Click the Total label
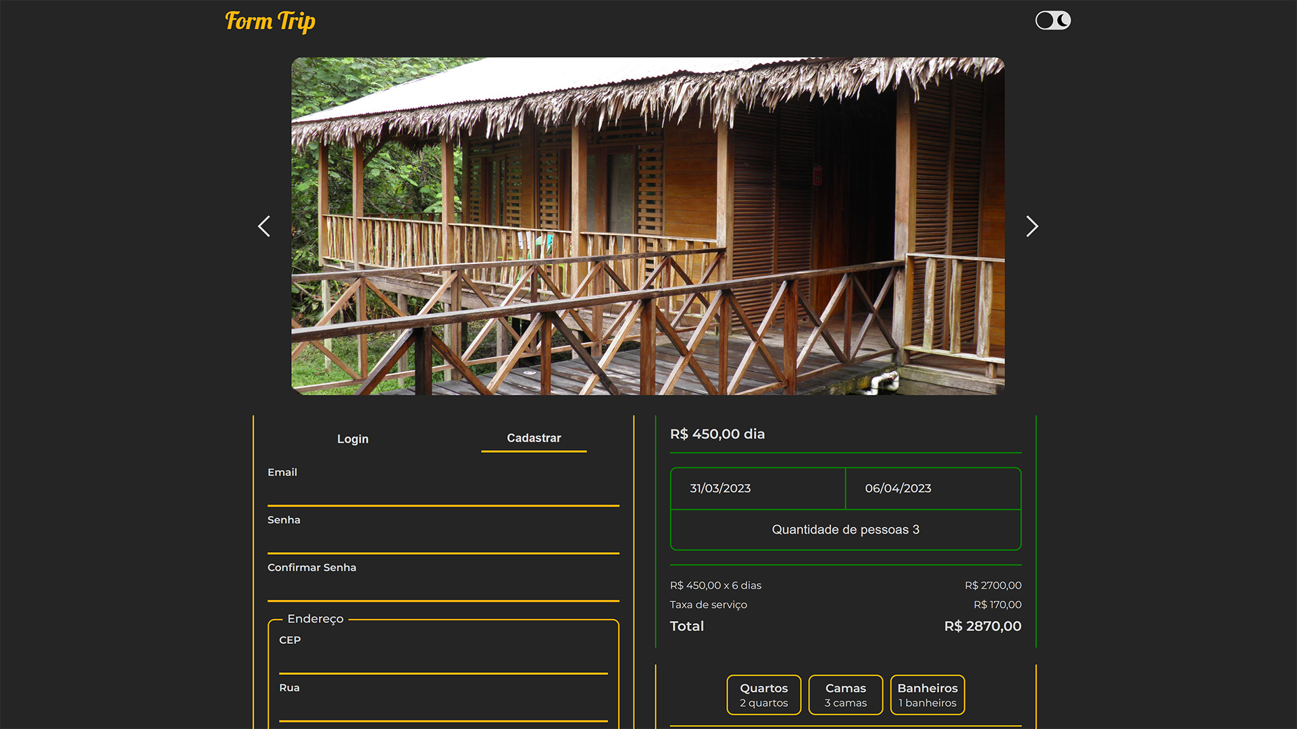1297x729 pixels. pos(687,626)
